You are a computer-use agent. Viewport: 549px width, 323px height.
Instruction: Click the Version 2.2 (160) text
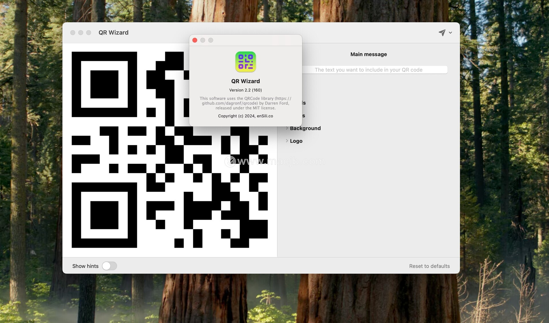(x=246, y=90)
